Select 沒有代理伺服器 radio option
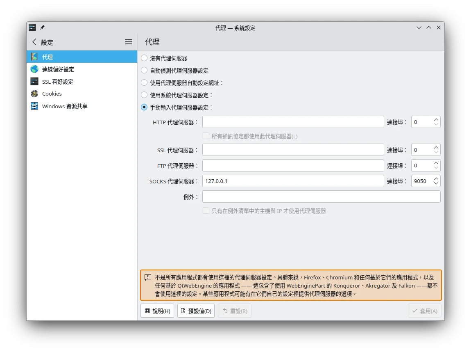The image size is (471, 352). [144, 58]
